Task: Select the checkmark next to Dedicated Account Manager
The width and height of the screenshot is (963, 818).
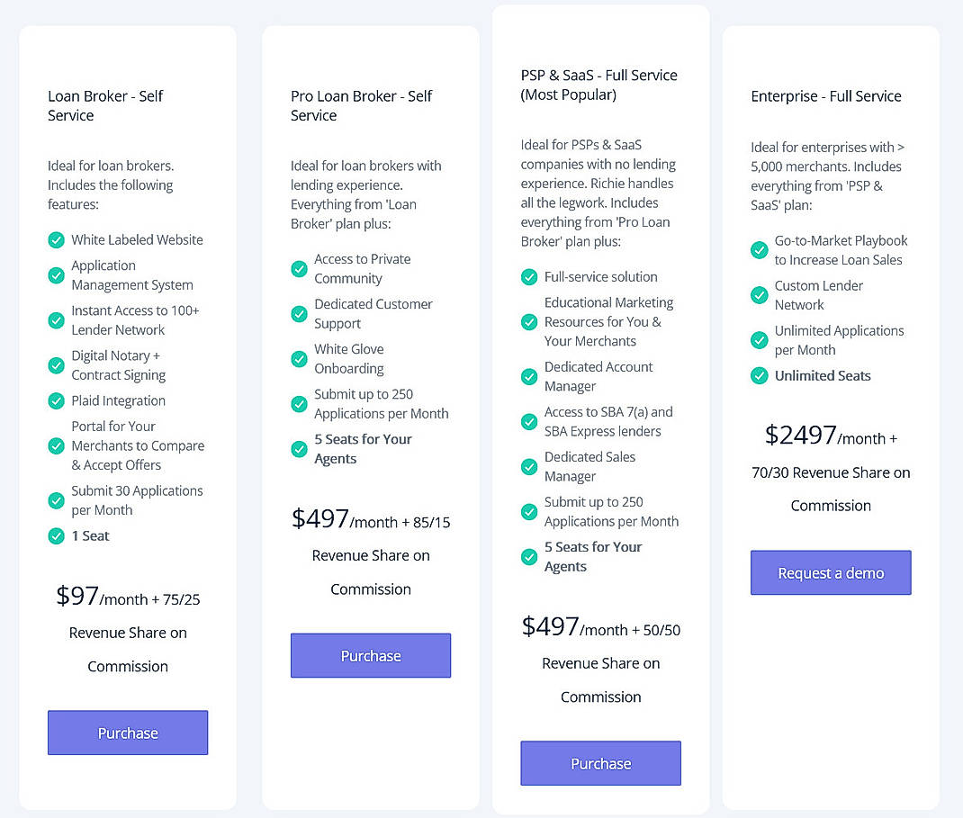Action: [x=529, y=377]
